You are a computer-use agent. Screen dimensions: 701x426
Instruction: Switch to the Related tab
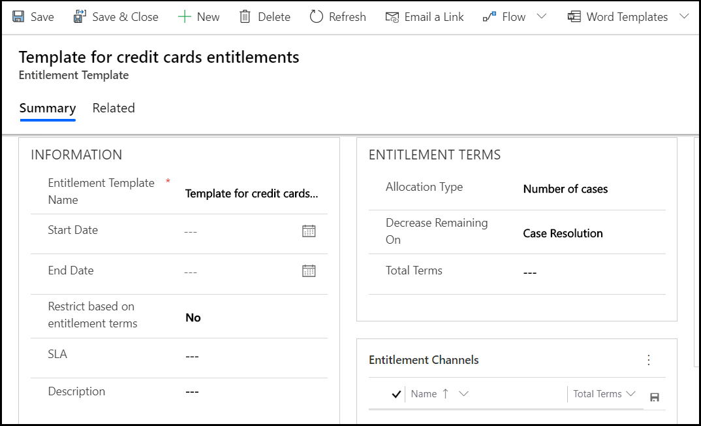tap(114, 108)
